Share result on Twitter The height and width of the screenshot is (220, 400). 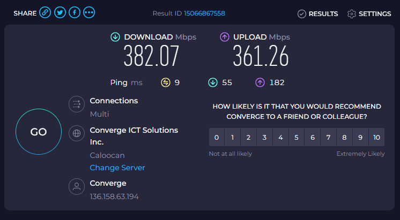[x=60, y=12]
